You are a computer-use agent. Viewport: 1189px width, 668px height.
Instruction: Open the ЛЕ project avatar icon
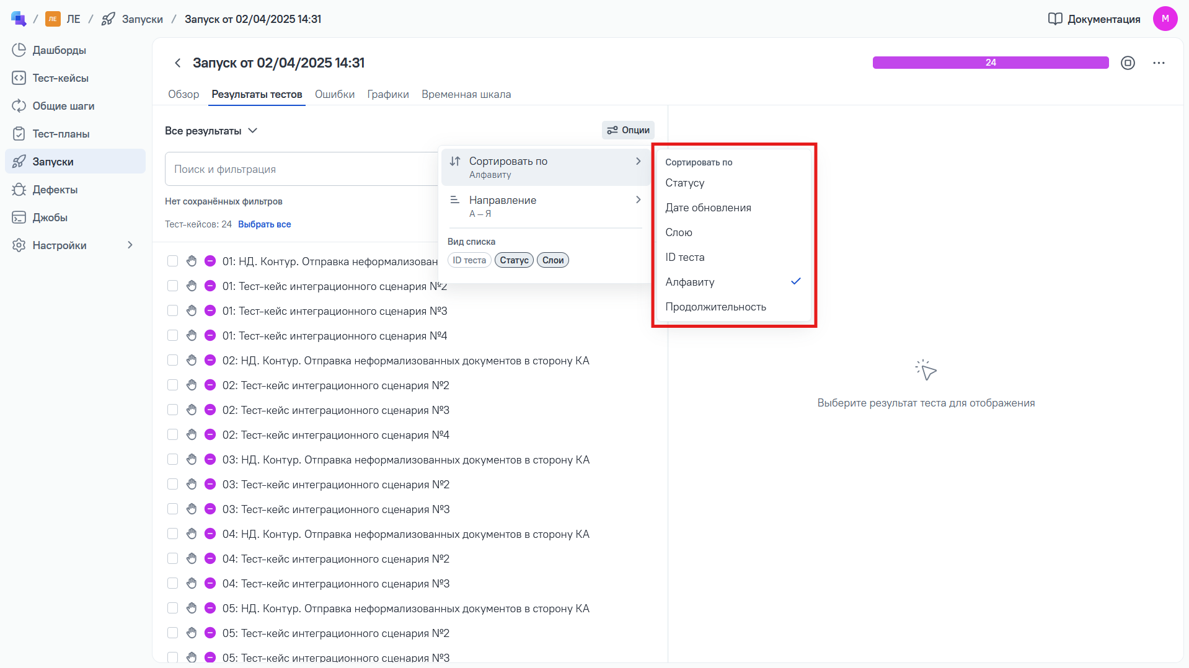(x=53, y=19)
